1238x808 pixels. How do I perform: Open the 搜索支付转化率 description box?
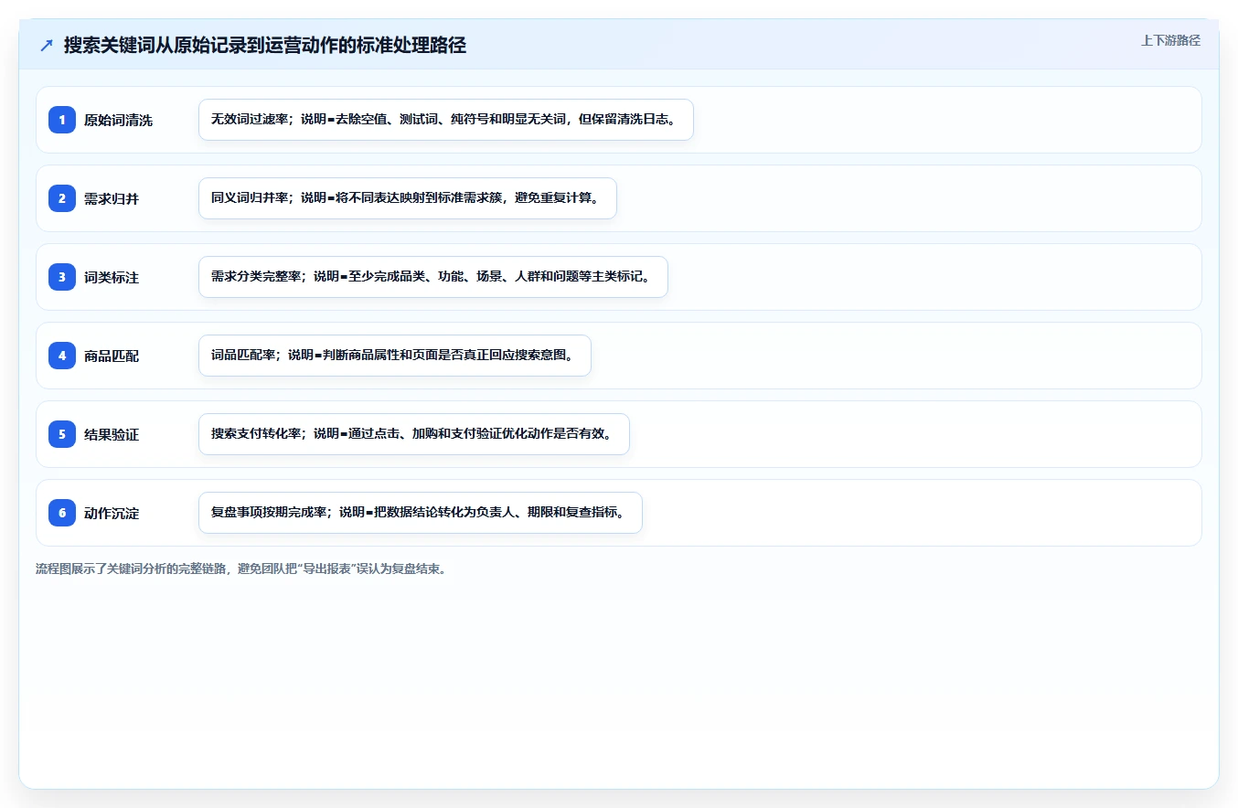(x=414, y=434)
